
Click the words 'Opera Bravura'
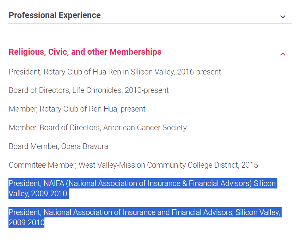coord(85,146)
